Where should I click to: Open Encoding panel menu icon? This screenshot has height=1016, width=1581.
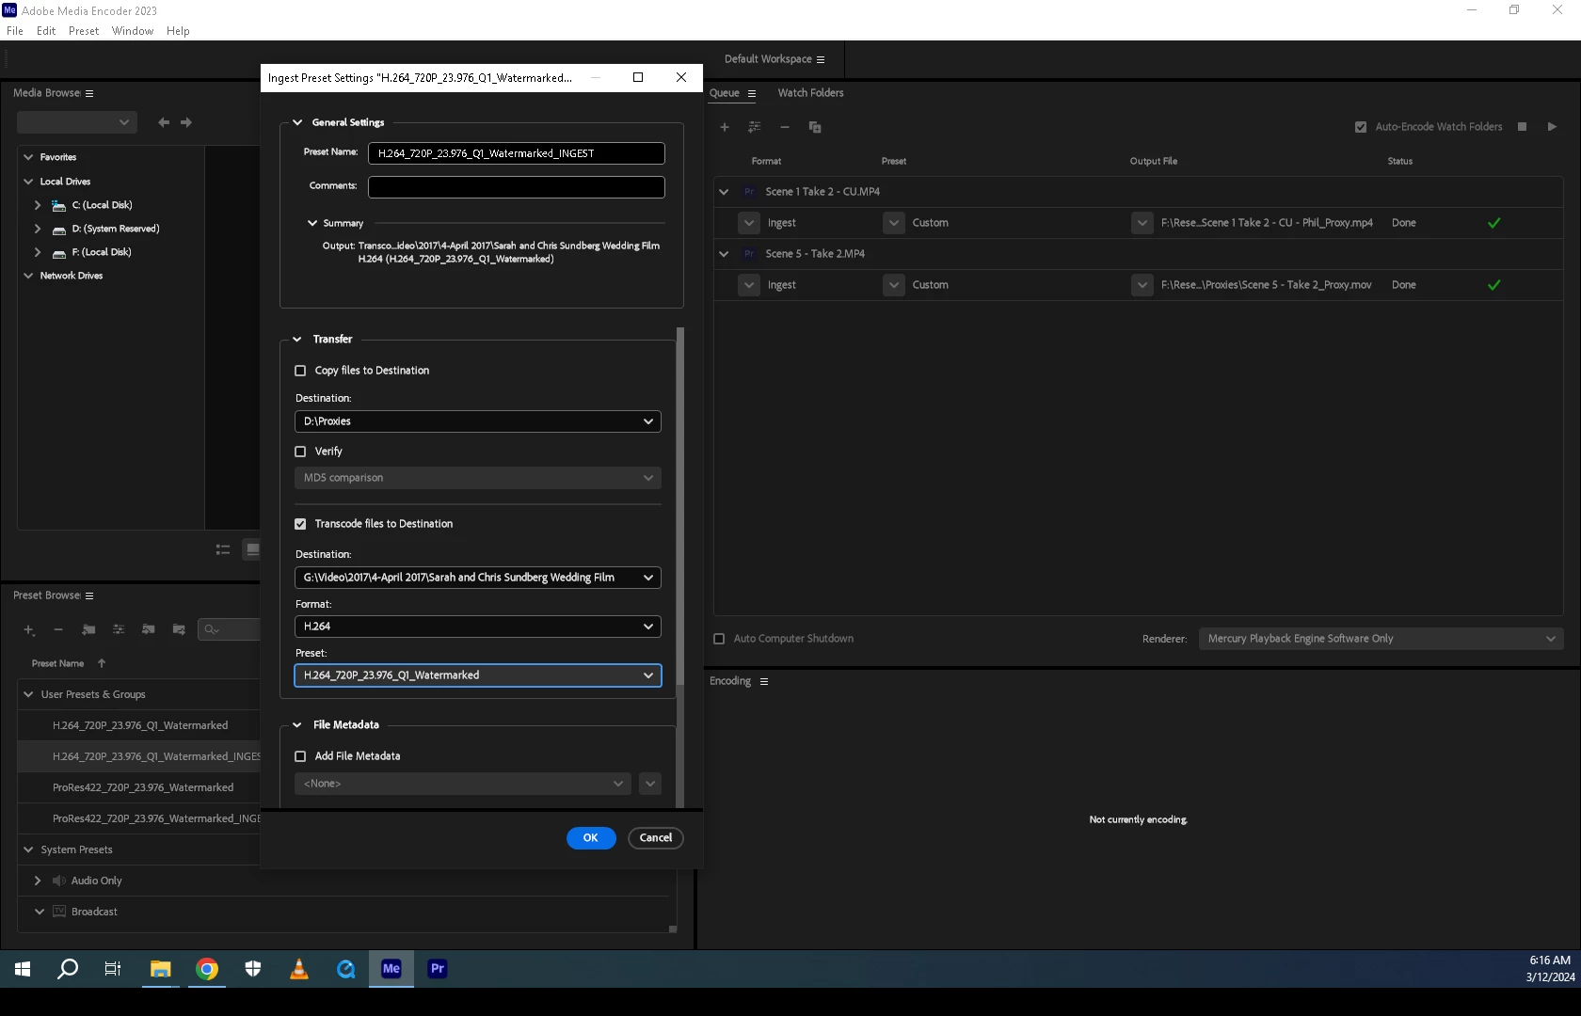click(x=764, y=681)
